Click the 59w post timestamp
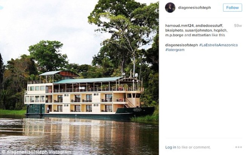Screen dimensions: 246x155 (238, 26)
